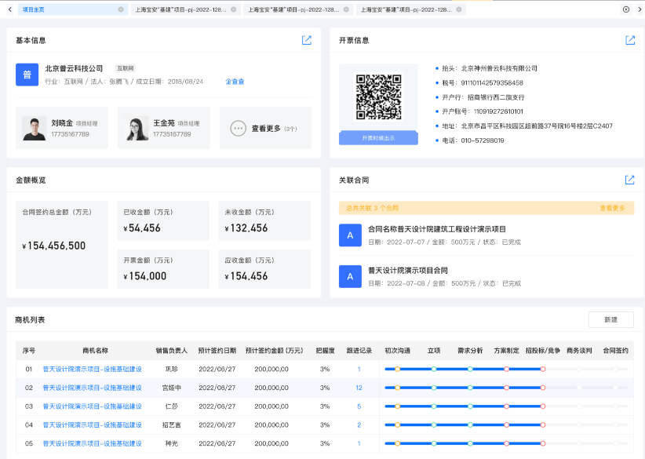Click phone number 010-57298019
645x459 pixels.
click(x=482, y=140)
